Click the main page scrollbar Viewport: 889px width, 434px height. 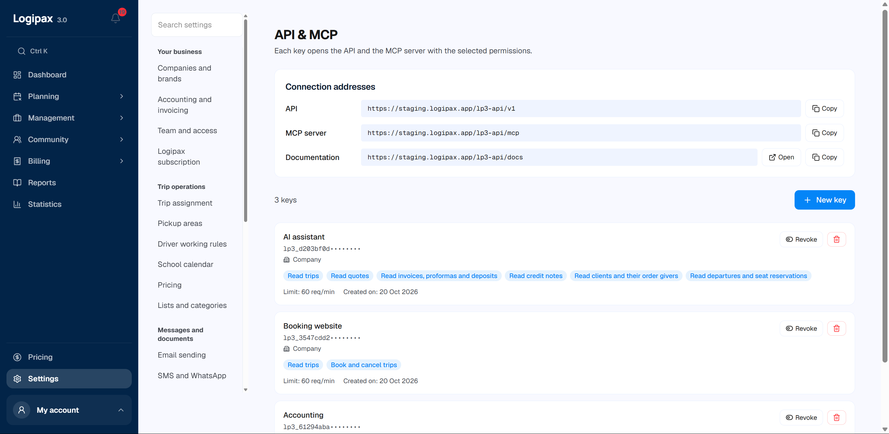(x=884, y=186)
